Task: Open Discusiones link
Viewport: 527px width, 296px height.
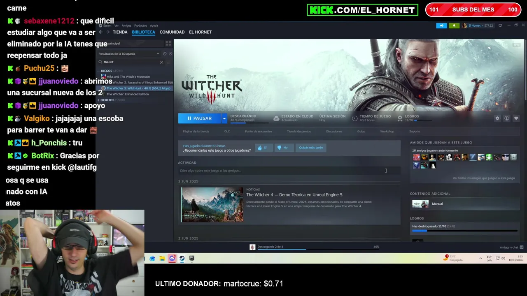Action: point(334,132)
